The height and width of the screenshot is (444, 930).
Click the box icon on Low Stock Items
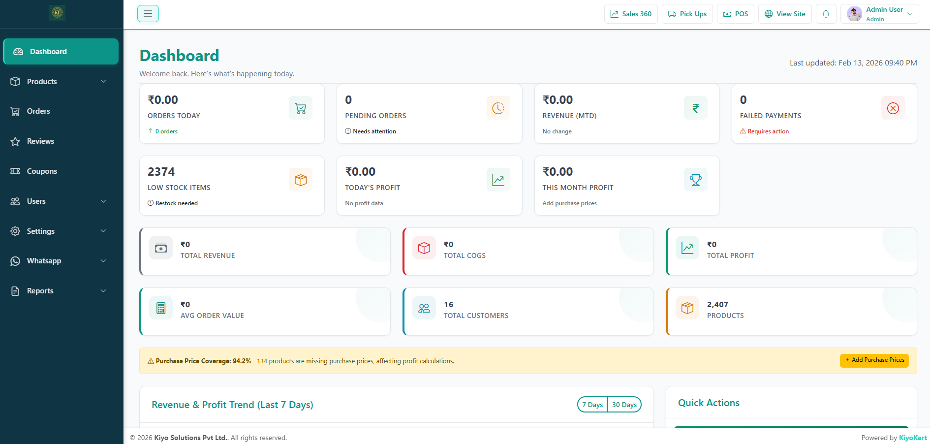click(x=300, y=180)
